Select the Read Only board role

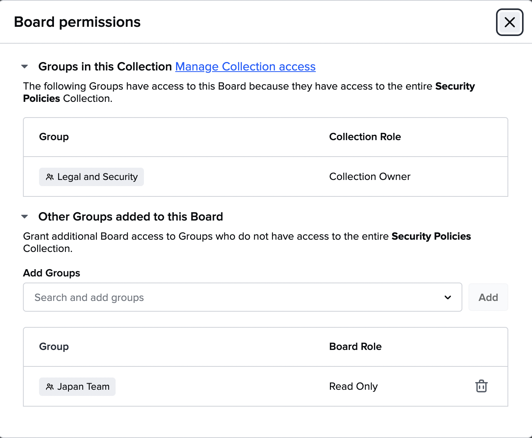coord(353,386)
